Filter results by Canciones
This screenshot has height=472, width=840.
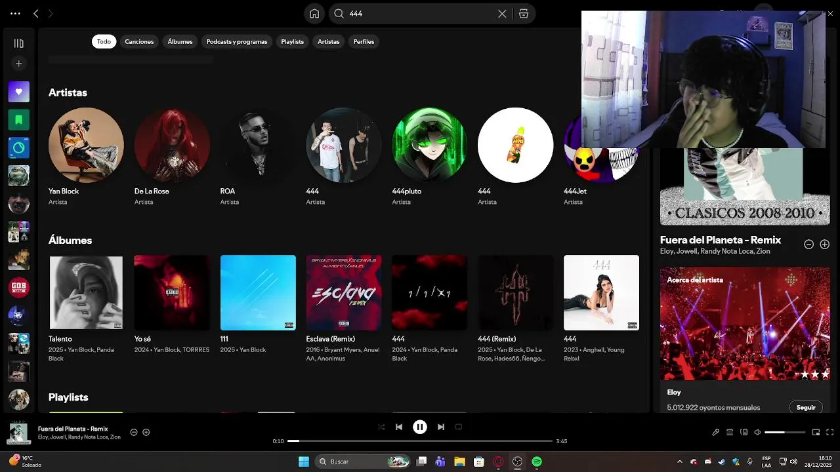pyautogui.click(x=139, y=41)
